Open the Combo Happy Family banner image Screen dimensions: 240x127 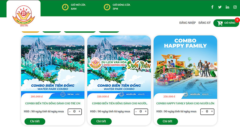(185, 67)
